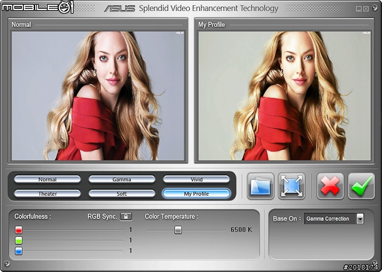Click the Color Temperature slider handle
This screenshot has height=272, width=382.
(x=178, y=230)
